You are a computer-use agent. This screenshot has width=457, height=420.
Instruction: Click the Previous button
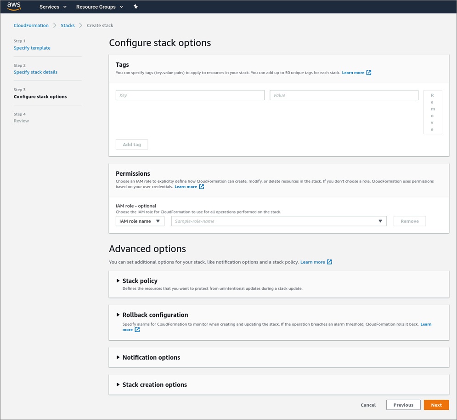(403, 405)
